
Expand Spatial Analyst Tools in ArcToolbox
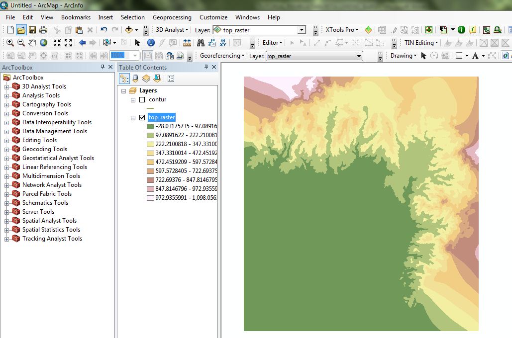tap(7, 220)
